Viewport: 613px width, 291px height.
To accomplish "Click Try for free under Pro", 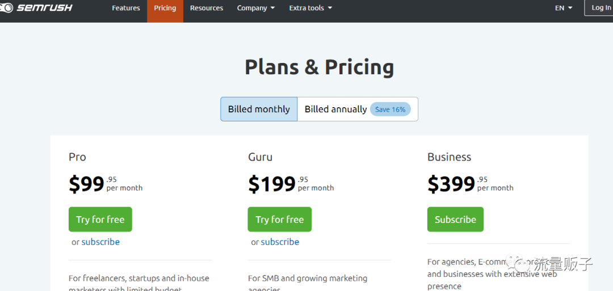I will [100, 220].
